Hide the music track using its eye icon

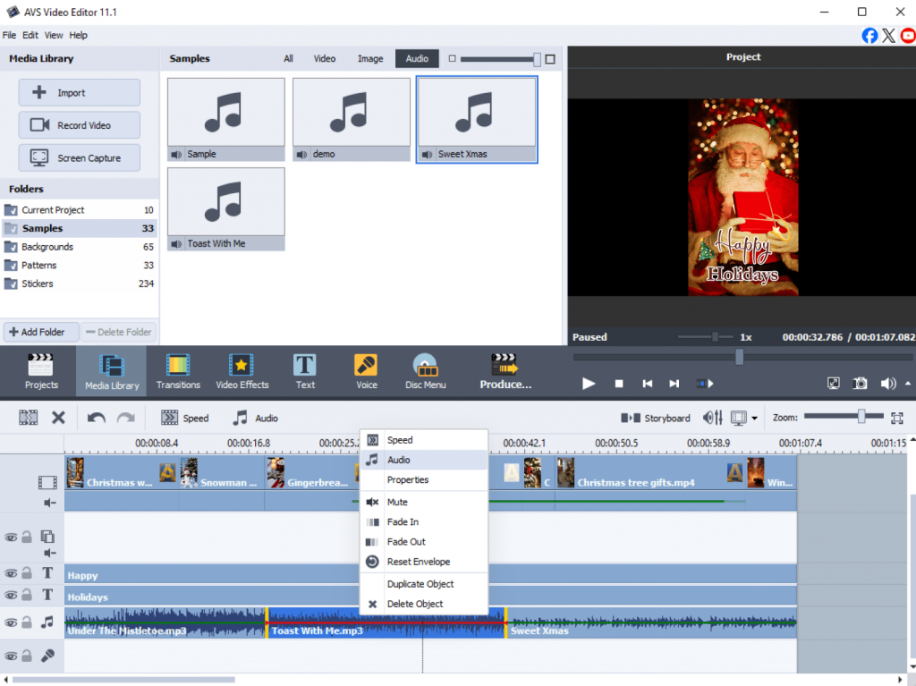tap(11, 622)
